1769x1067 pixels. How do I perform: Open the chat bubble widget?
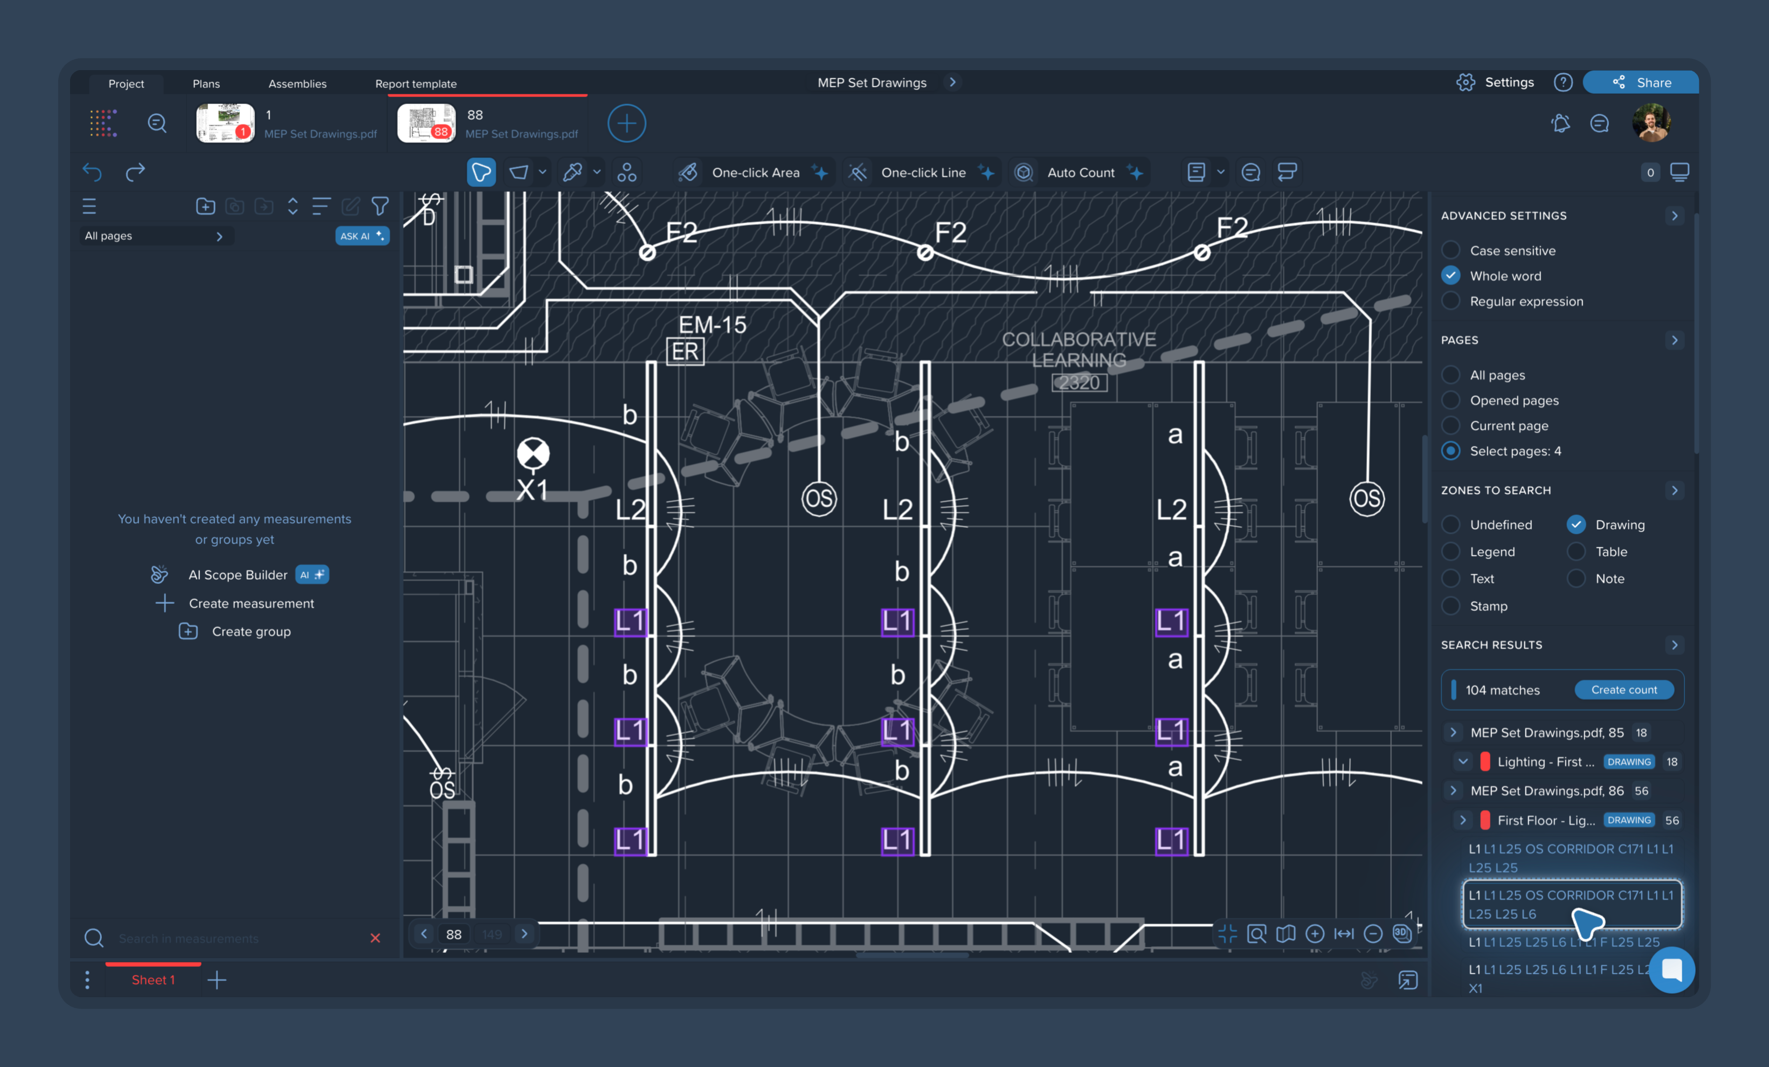coord(1671,969)
